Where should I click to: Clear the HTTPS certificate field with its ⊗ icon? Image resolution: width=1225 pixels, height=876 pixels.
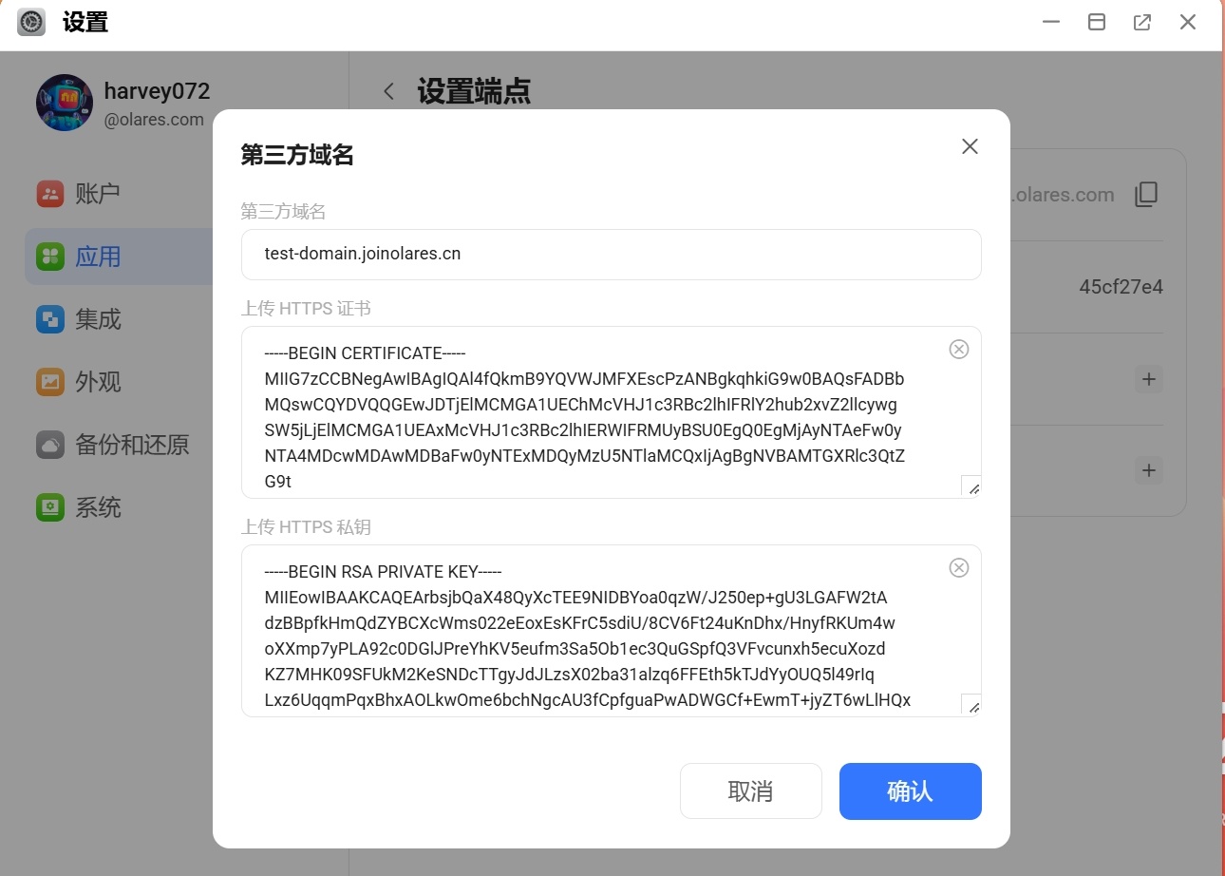tap(958, 349)
